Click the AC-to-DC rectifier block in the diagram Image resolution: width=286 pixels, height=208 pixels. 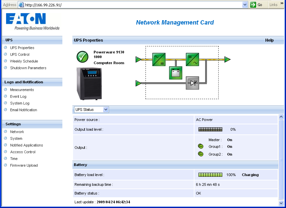click(159, 59)
